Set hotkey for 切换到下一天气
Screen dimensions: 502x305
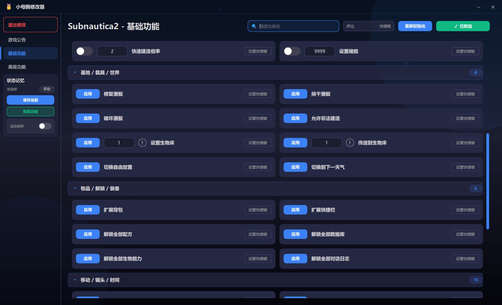click(465, 167)
